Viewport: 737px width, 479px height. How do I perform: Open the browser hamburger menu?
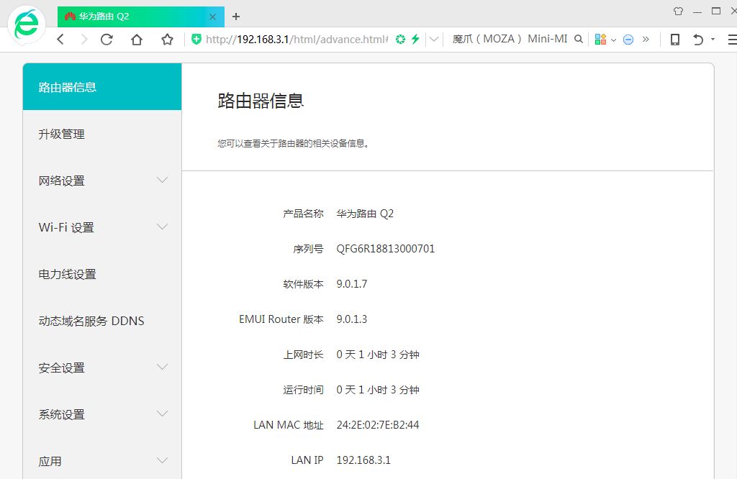coord(732,40)
